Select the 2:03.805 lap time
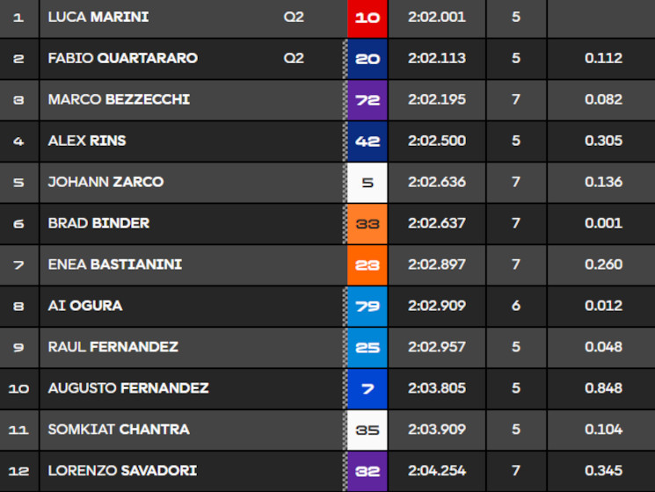 [437, 388]
